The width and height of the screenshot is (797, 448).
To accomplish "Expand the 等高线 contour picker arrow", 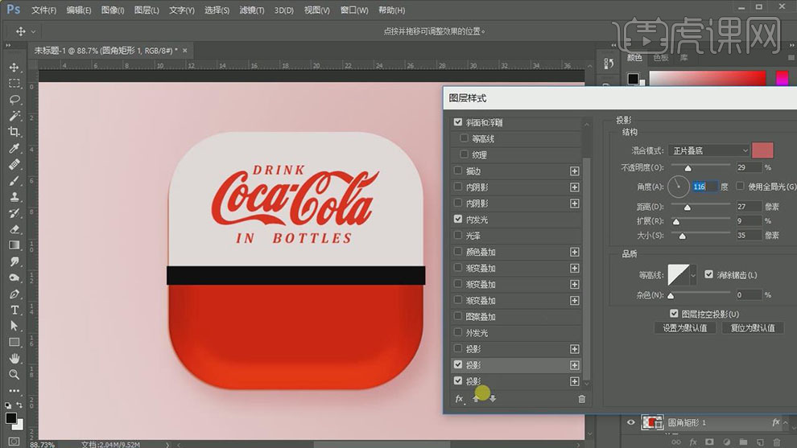I will tap(693, 275).
